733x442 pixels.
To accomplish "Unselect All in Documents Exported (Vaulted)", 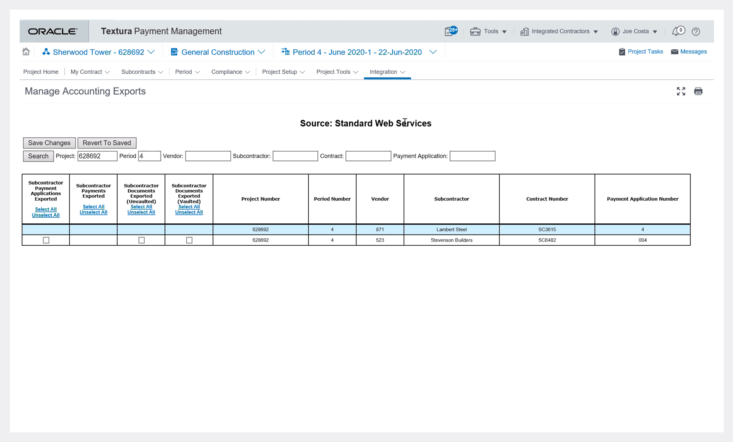I will tap(189, 212).
